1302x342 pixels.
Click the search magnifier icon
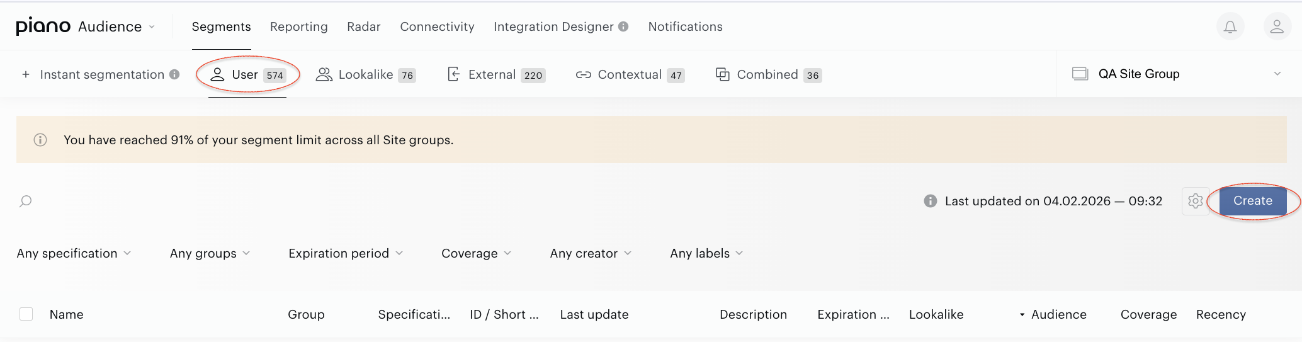26,202
